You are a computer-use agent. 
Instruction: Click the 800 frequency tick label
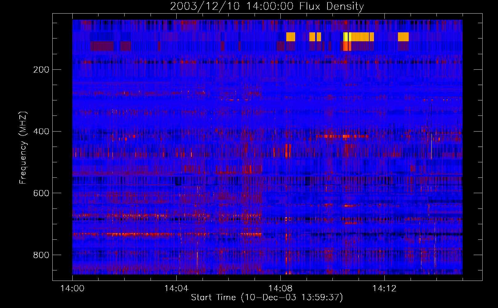(41, 255)
